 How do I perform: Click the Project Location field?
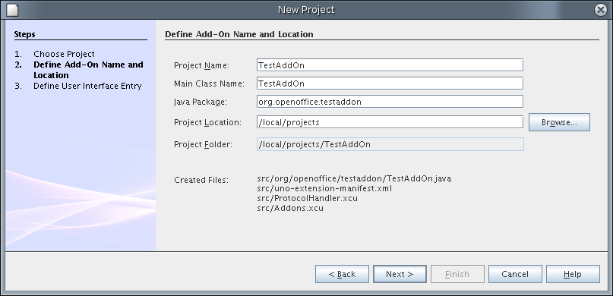[x=390, y=122]
